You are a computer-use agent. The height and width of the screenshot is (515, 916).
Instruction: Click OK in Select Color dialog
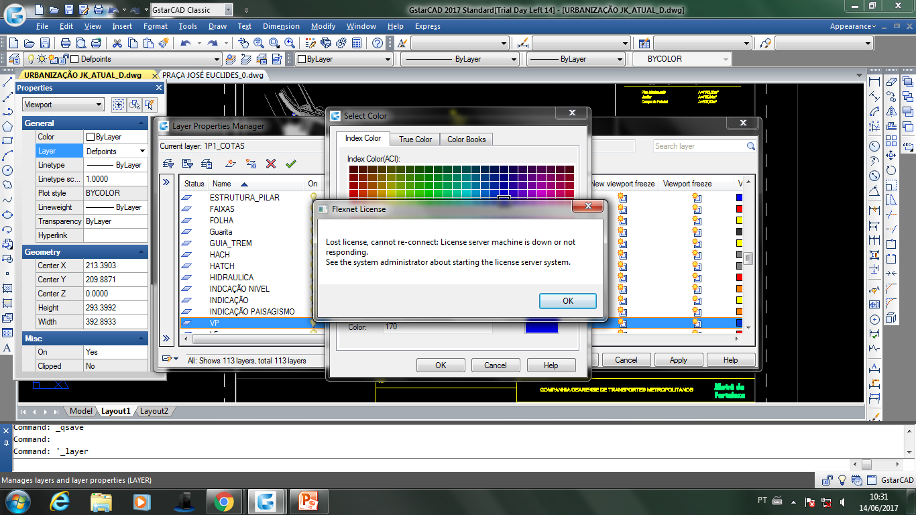click(x=441, y=365)
